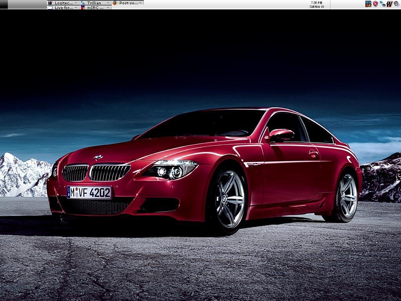
Task: Click the up arrow on the 'Live for...' taskbar button
Action: 76,7
